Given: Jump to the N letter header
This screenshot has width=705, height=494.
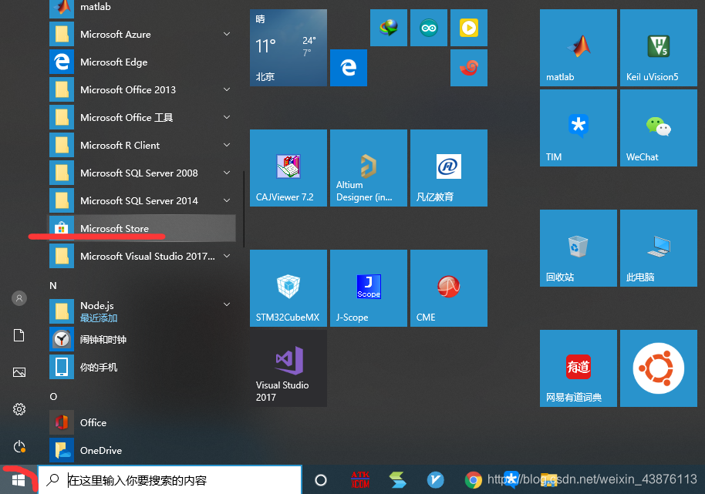Looking at the screenshot, I should (53, 286).
